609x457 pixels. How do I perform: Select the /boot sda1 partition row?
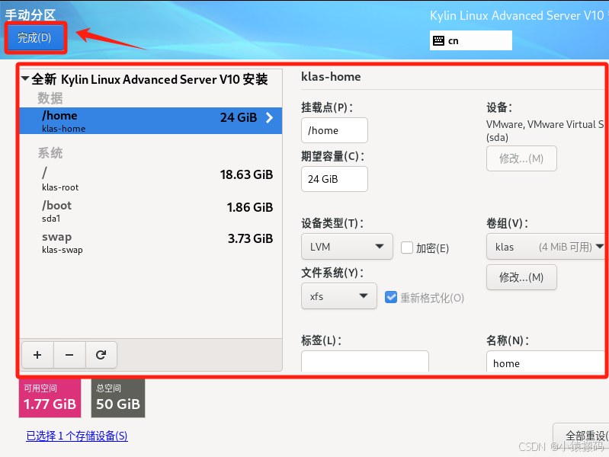click(151, 211)
